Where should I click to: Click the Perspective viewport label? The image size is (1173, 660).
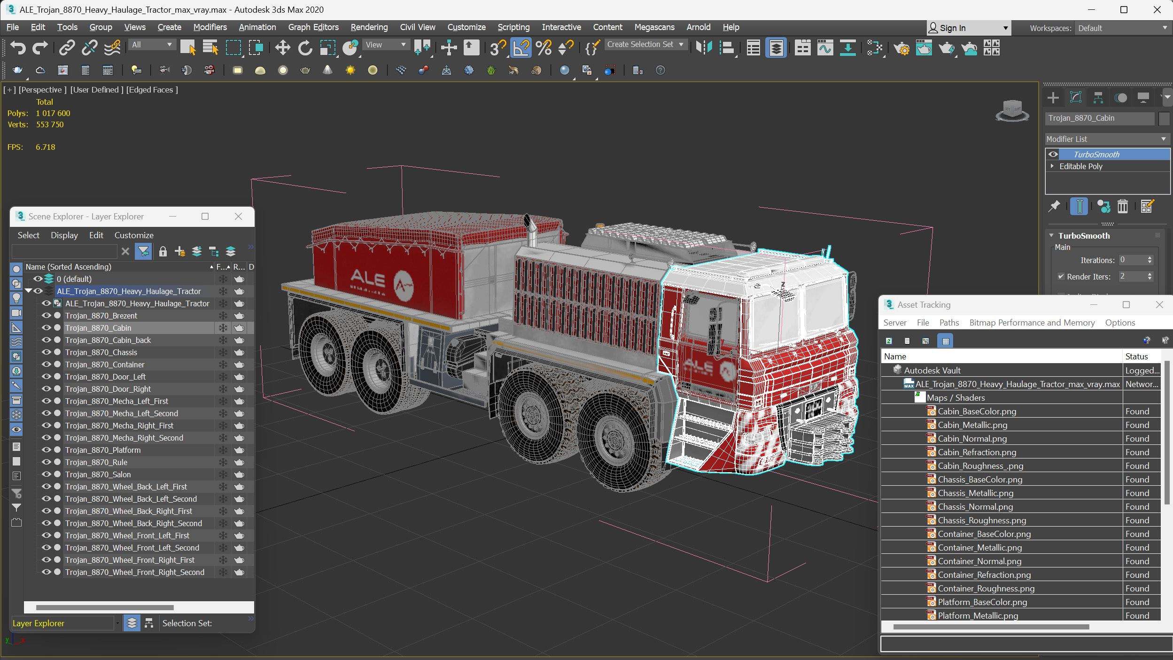click(42, 90)
